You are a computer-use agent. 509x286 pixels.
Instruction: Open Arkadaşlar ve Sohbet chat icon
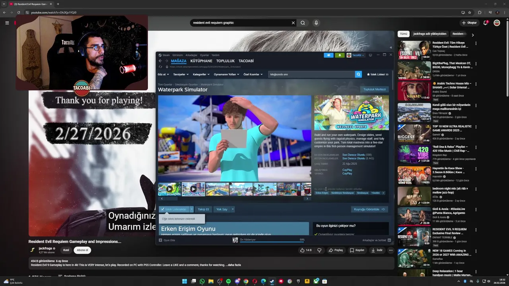[x=389, y=240]
